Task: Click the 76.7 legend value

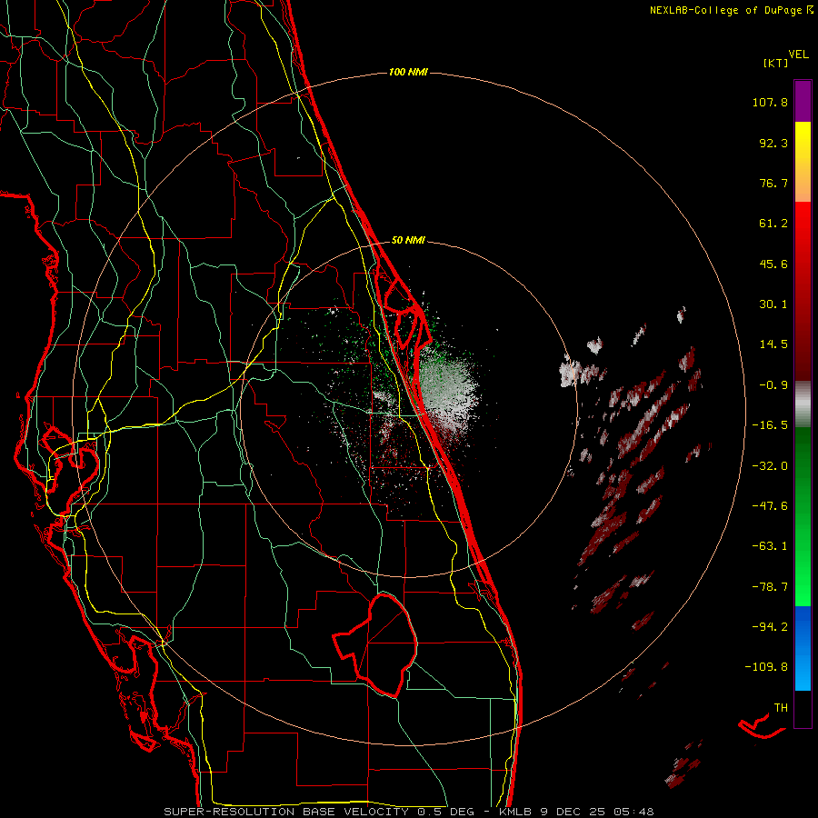Action: point(773,183)
